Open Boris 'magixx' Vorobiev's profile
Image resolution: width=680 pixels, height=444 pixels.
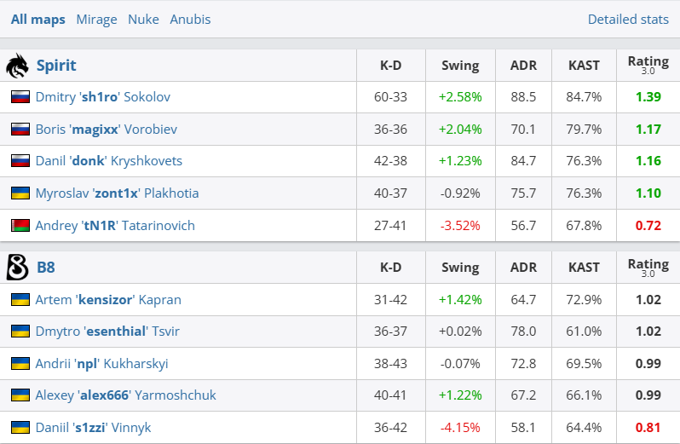tap(107, 130)
